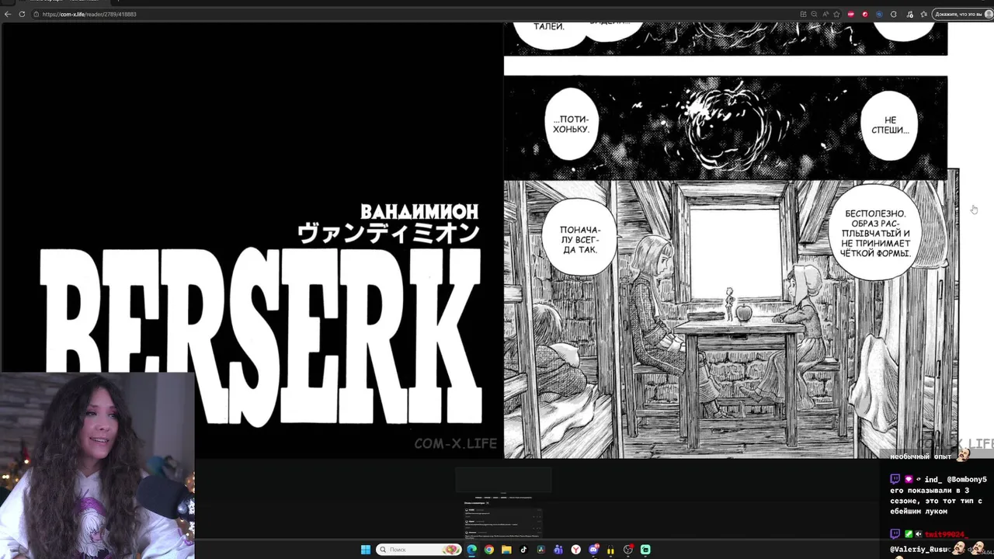Image resolution: width=994 pixels, height=559 pixels.
Task: Open the blue circular extension icon
Action: pos(879,14)
